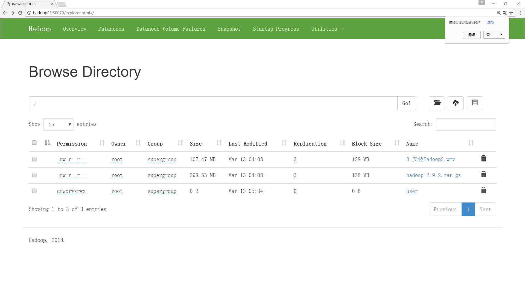Sort by the Size column sort arrows
Image resolution: width=525 pixels, height=281 pixels.
[x=219, y=143]
